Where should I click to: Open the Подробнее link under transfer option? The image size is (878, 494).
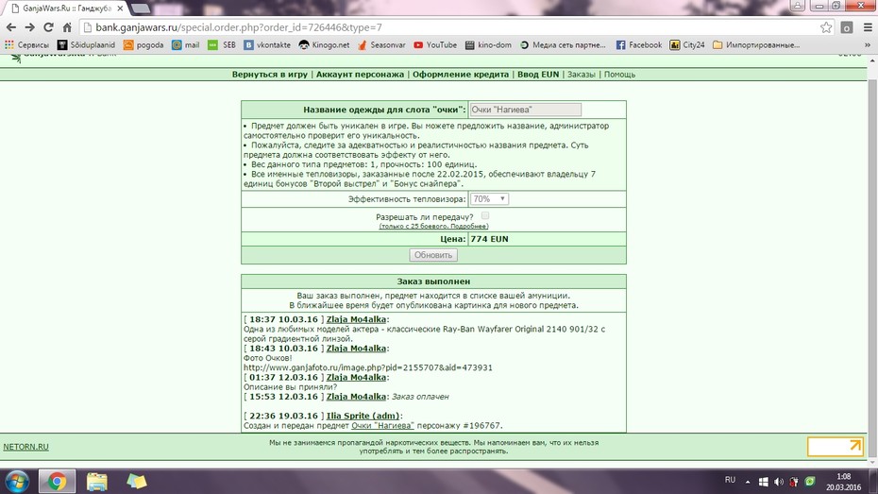(x=470, y=226)
